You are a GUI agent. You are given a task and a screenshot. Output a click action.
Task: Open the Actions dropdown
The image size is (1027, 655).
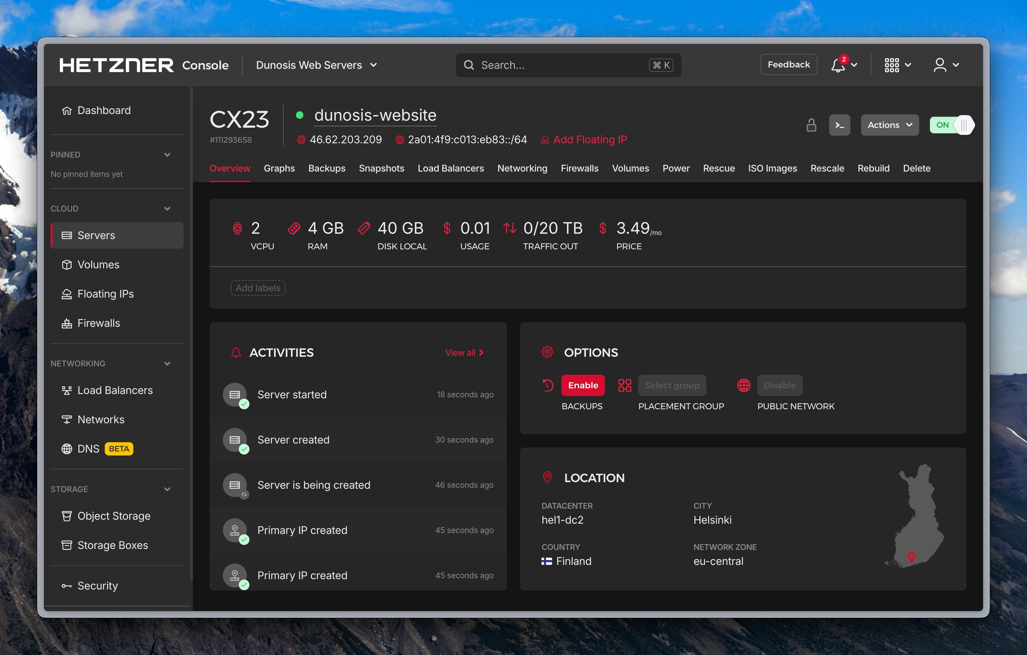tap(890, 125)
